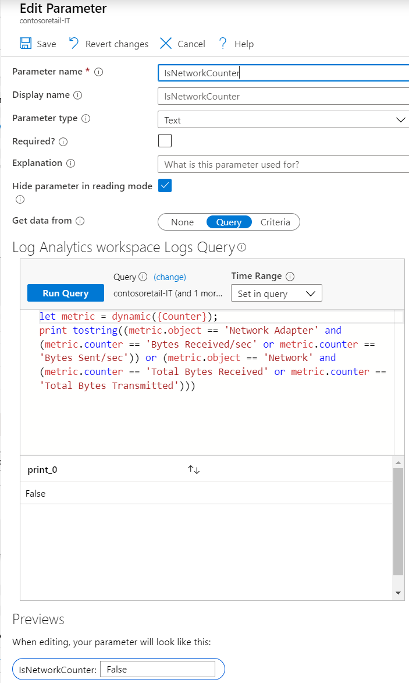Click the Explanation text field

point(283,164)
